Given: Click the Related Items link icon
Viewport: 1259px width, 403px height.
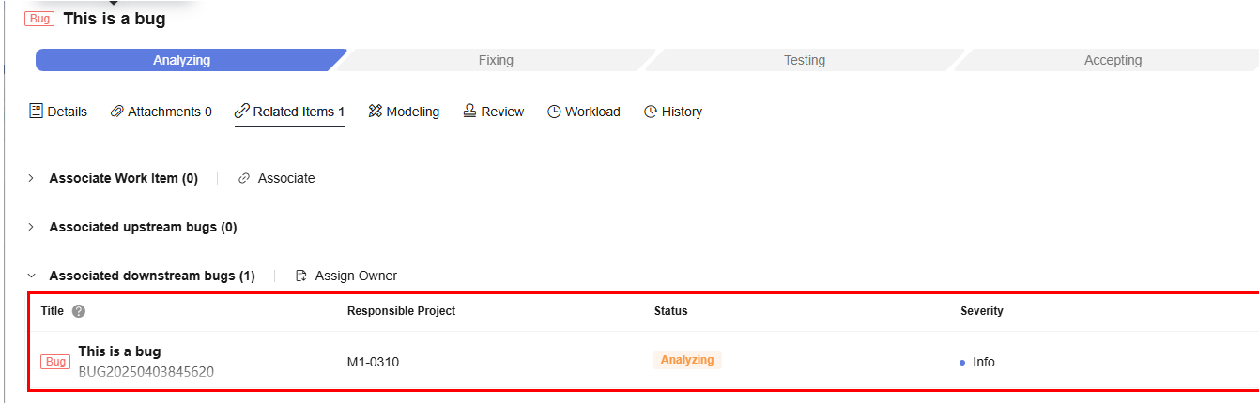Looking at the screenshot, I should tap(242, 112).
